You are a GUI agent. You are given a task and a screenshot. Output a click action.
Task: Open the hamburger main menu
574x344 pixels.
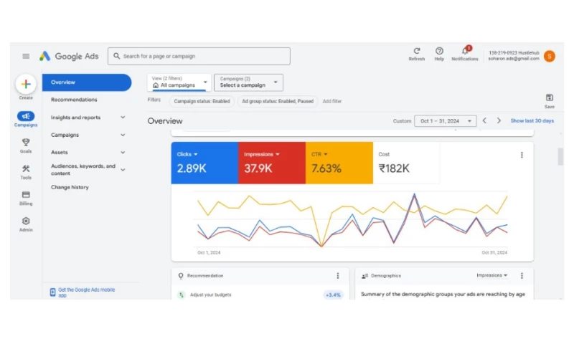[x=26, y=56]
